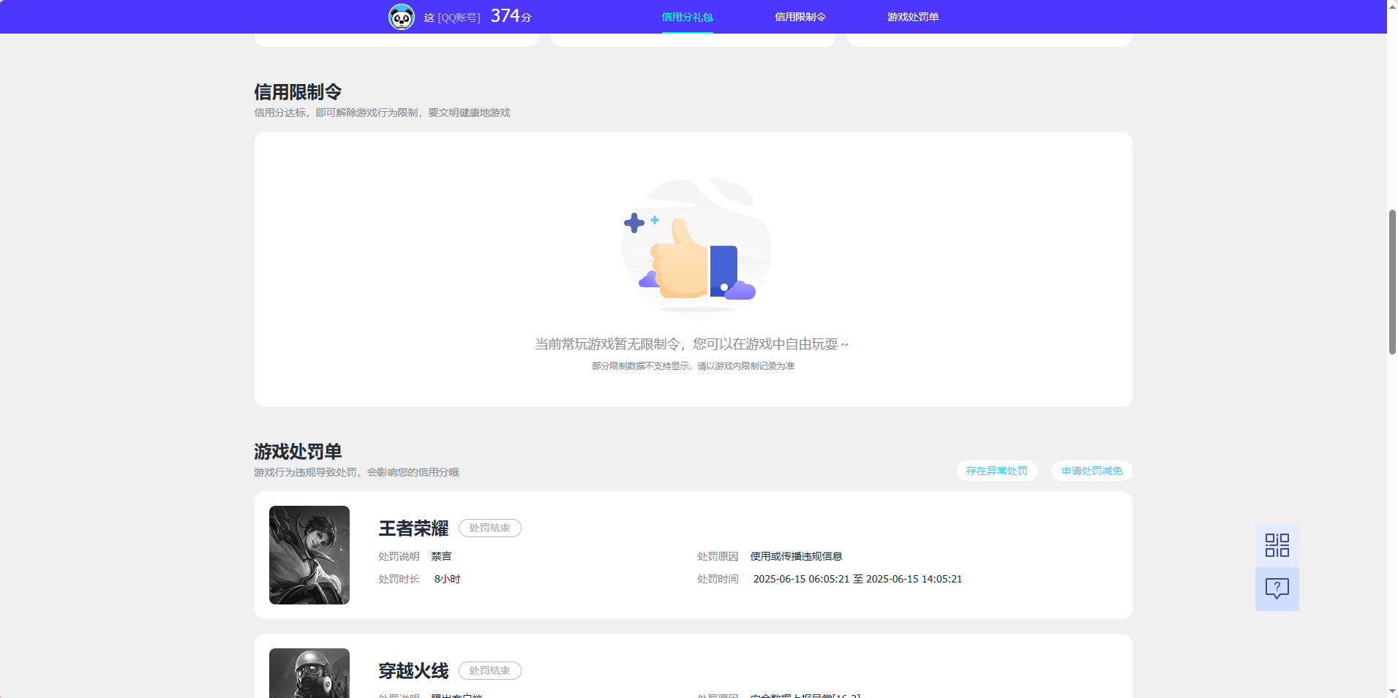
Task: Switch to 信用分礼包 tab
Action: tap(687, 17)
